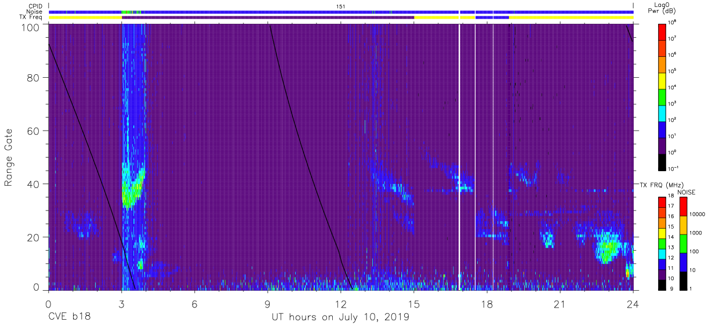This screenshot has width=712, height=329.
Task: Select the green band of the NOISE colorbar
Action: (x=684, y=243)
